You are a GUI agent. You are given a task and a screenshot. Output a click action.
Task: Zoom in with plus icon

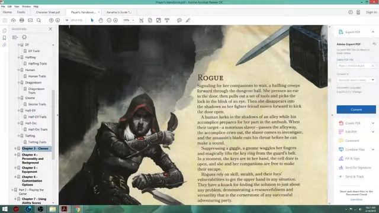click(x=115, y=20)
